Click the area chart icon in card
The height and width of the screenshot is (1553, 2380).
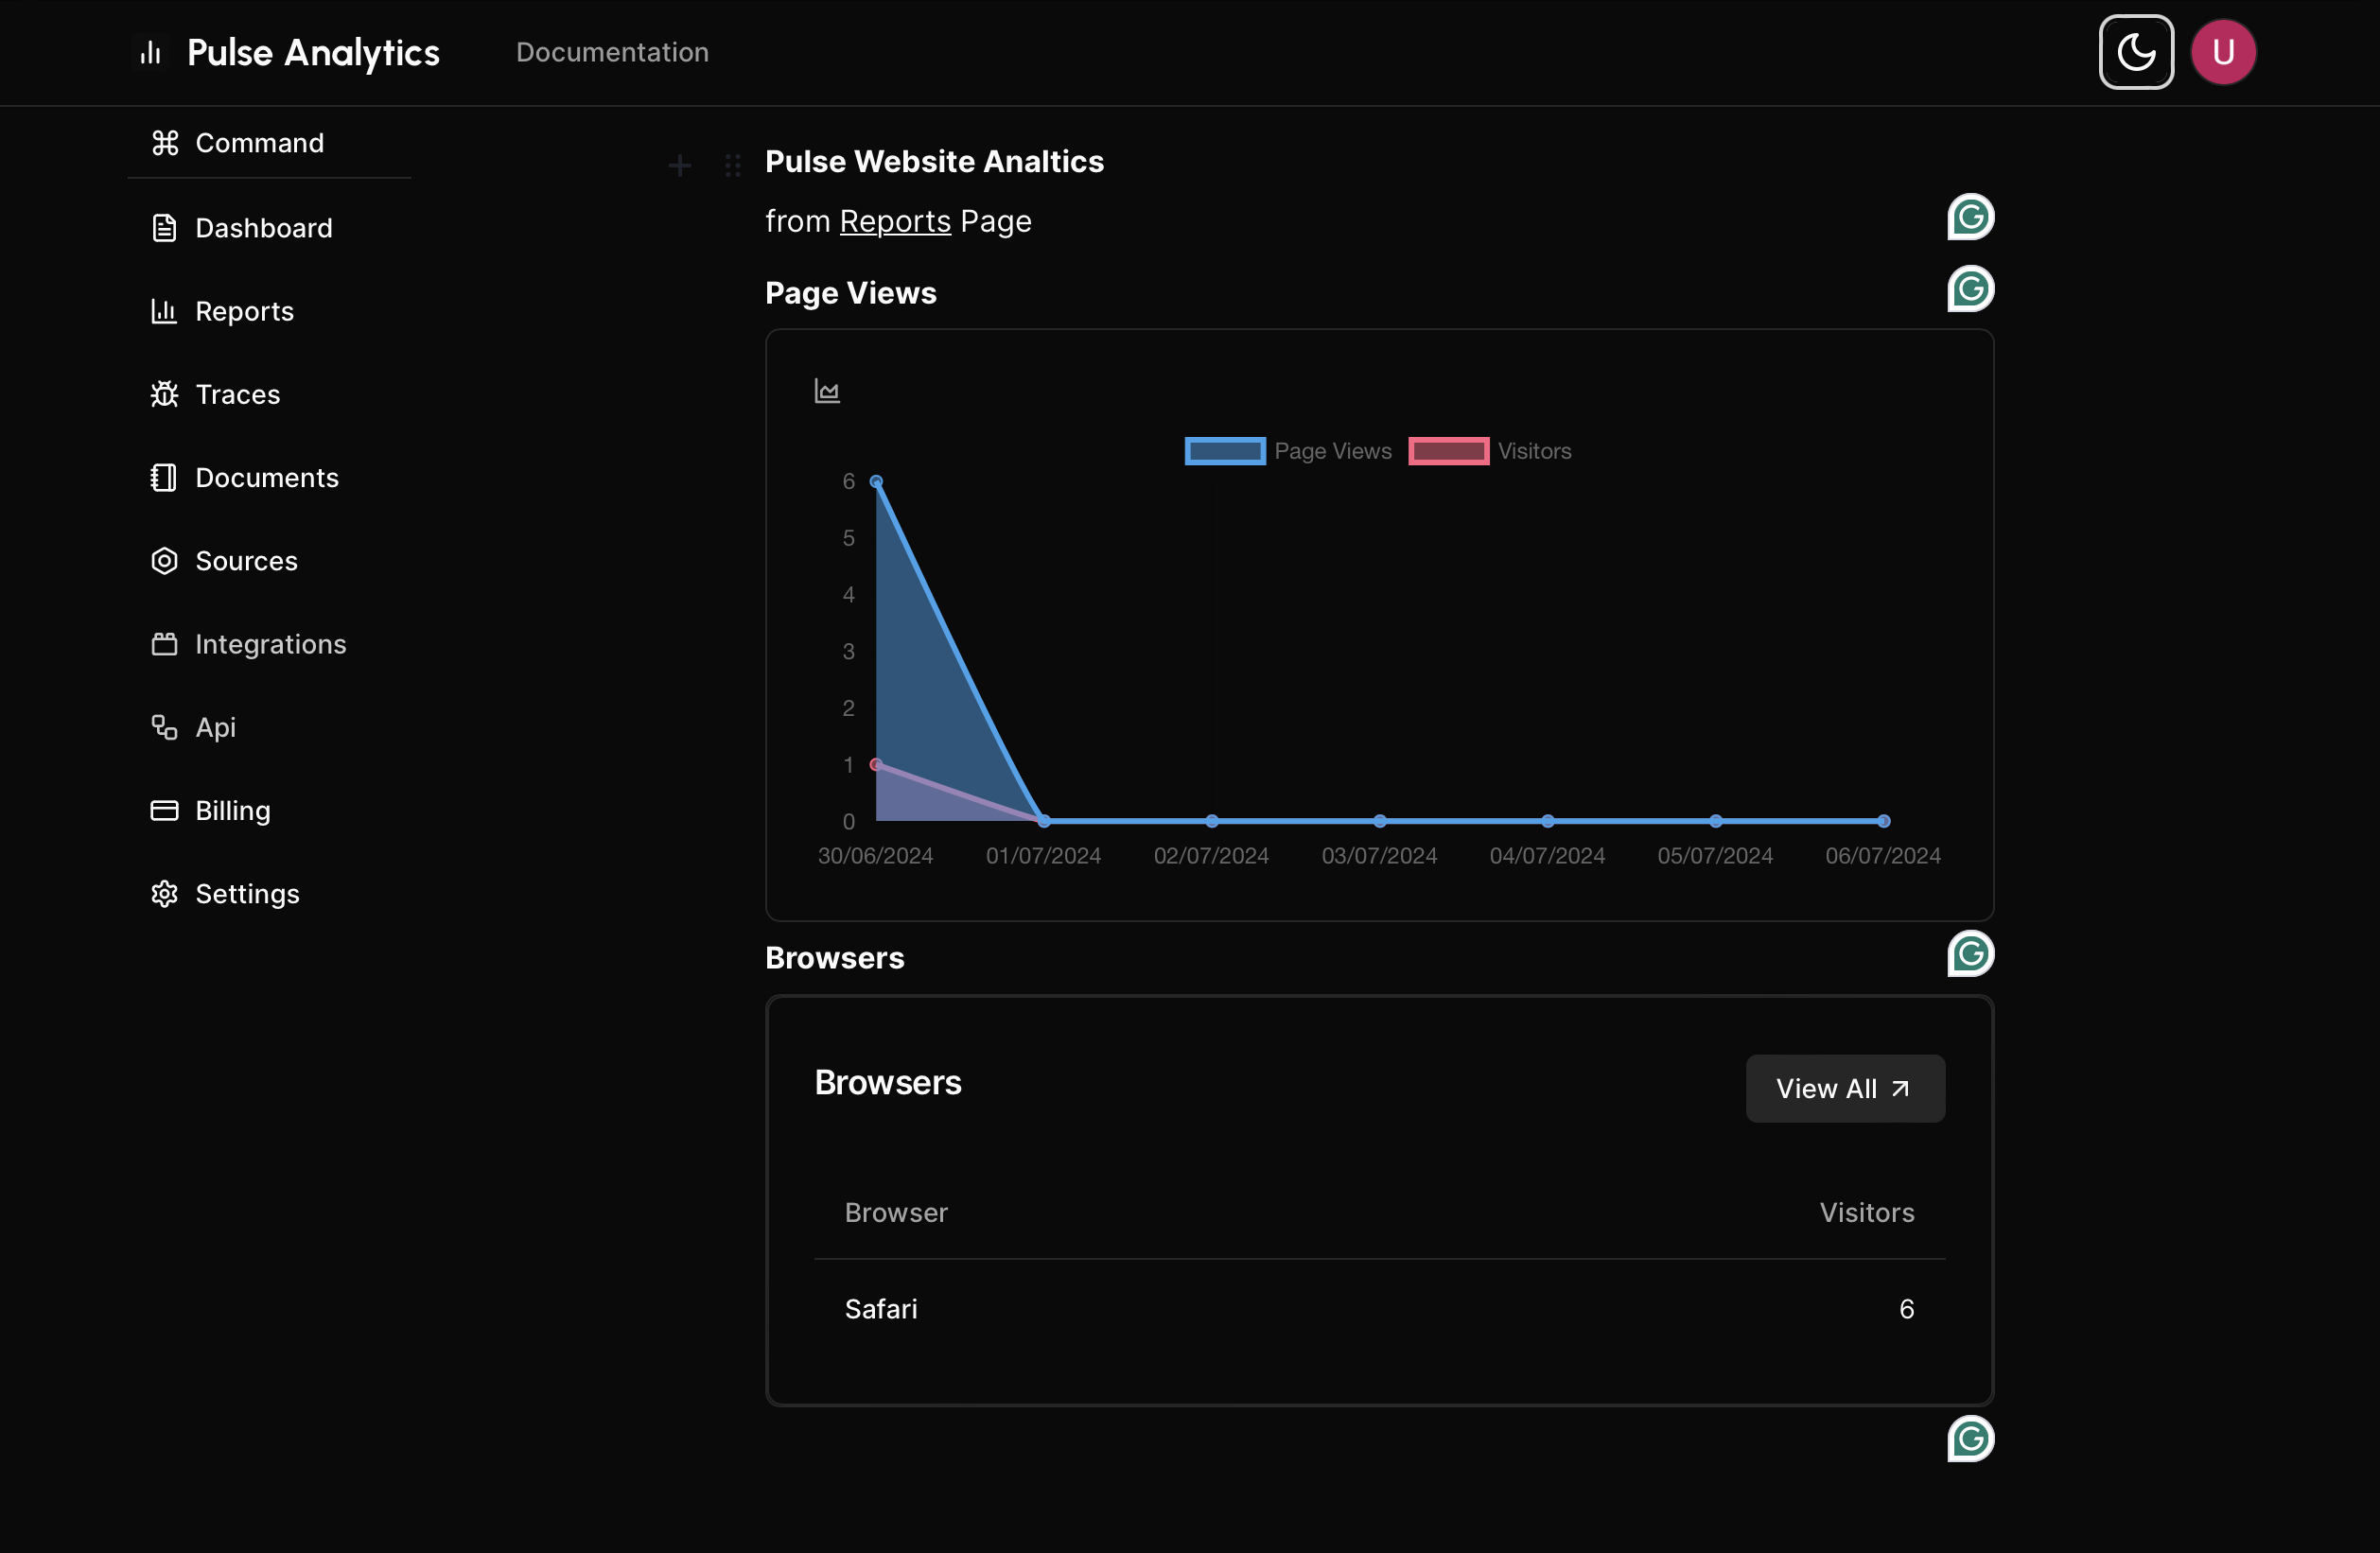pyautogui.click(x=827, y=390)
